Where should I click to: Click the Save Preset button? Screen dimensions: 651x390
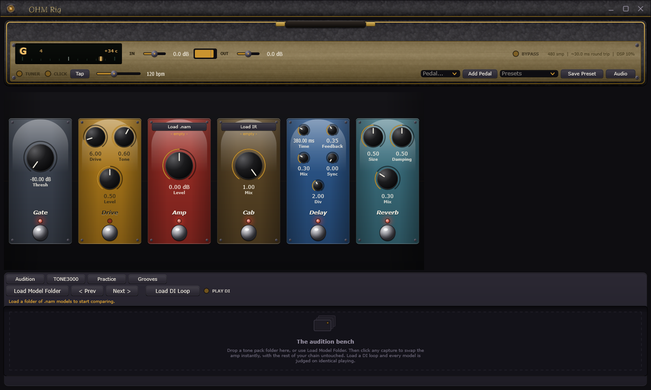[x=582, y=73]
